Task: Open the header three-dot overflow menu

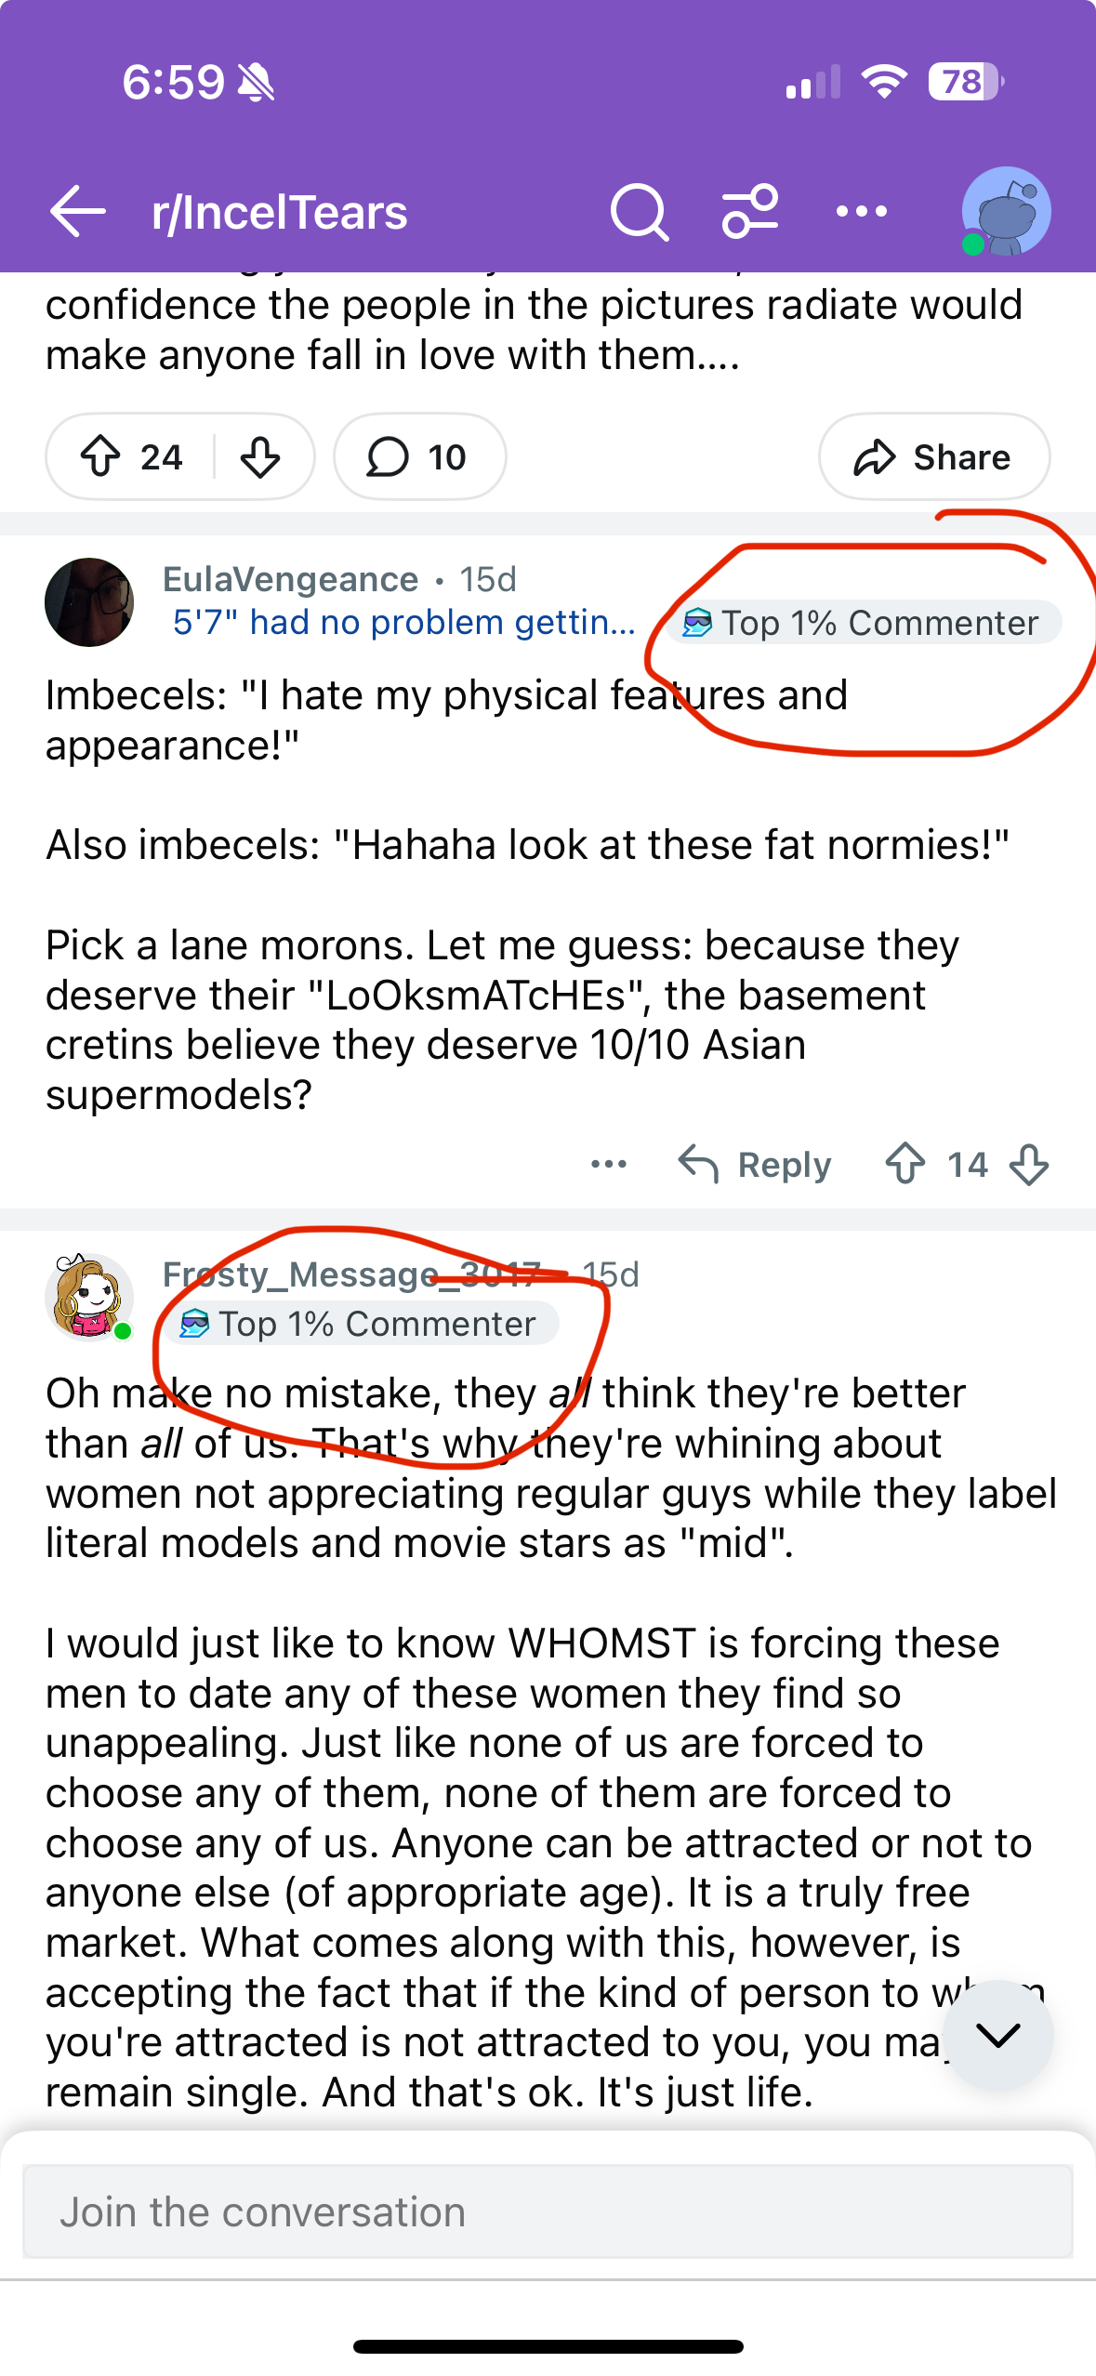Action: click(x=861, y=212)
